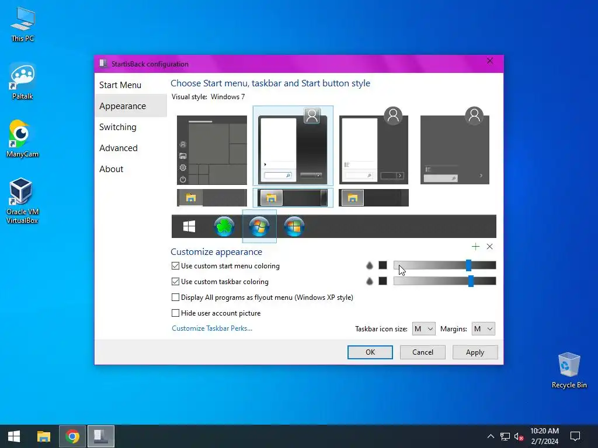Screen dimensions: 598x448
Task: Select the all-dark gray start menu style
Action: tap(454, 146)
